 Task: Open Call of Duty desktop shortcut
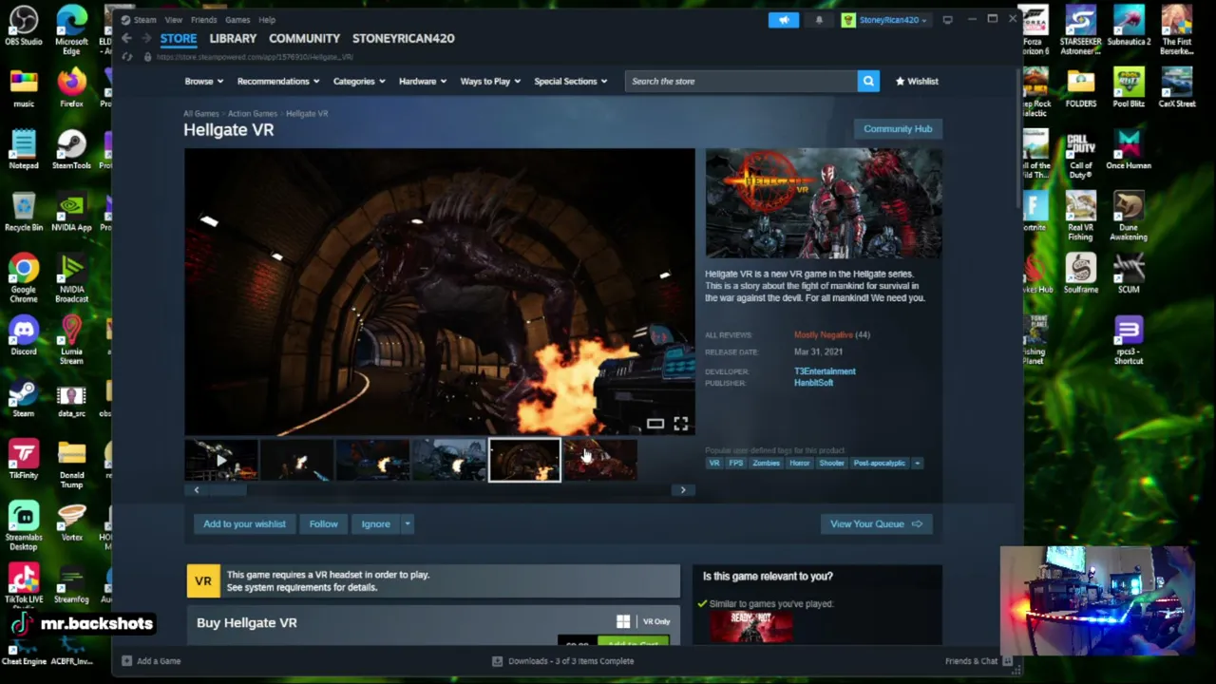[x=1081, y=155]
